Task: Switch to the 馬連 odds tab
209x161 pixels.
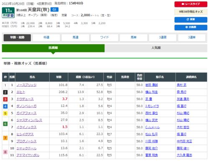Action: (75, 38)
